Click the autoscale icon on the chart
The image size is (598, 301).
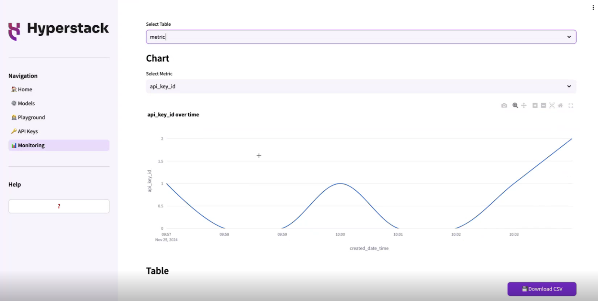click(552, 106)
